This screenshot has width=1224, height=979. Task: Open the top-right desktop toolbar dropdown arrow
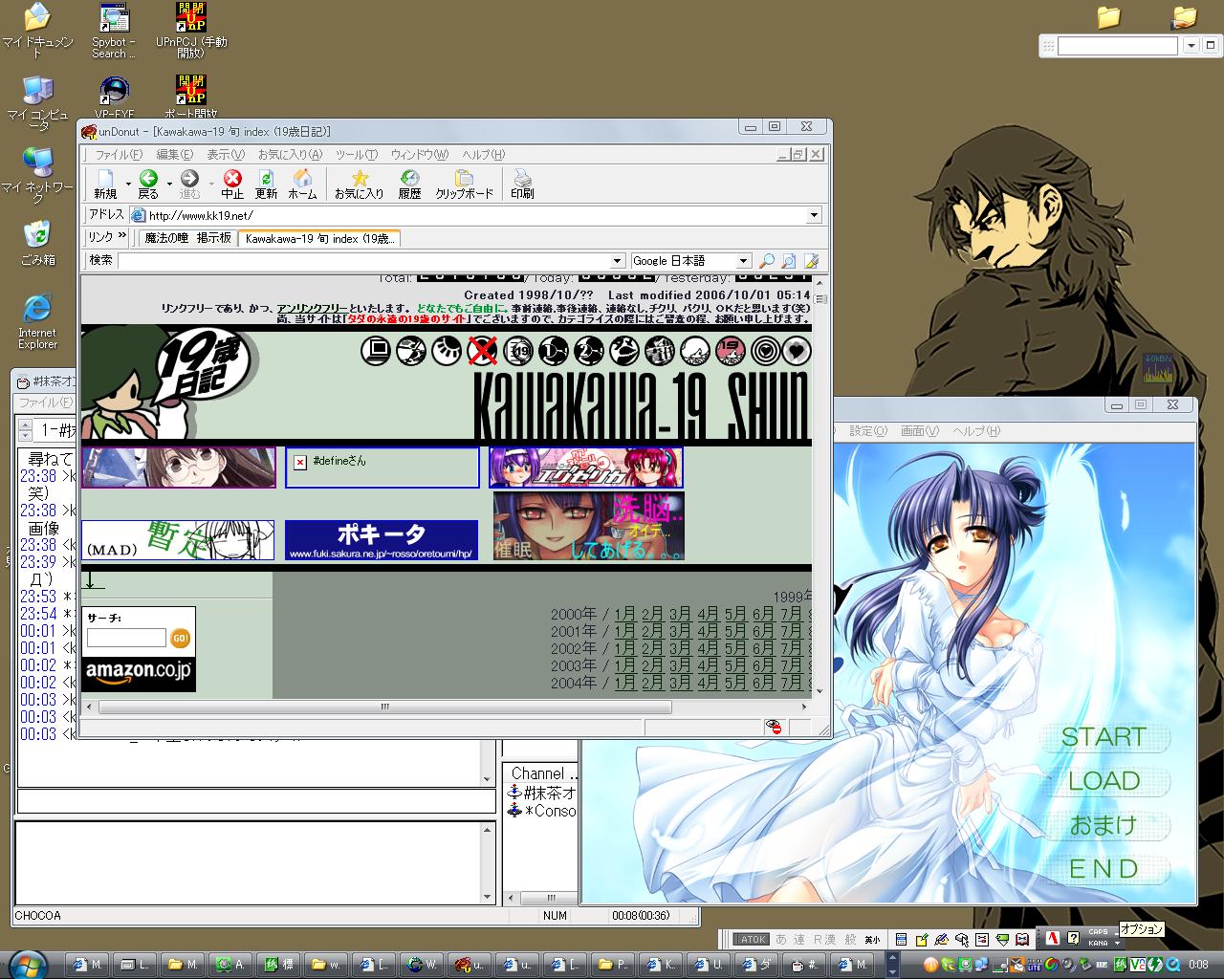coord(1191,46)
